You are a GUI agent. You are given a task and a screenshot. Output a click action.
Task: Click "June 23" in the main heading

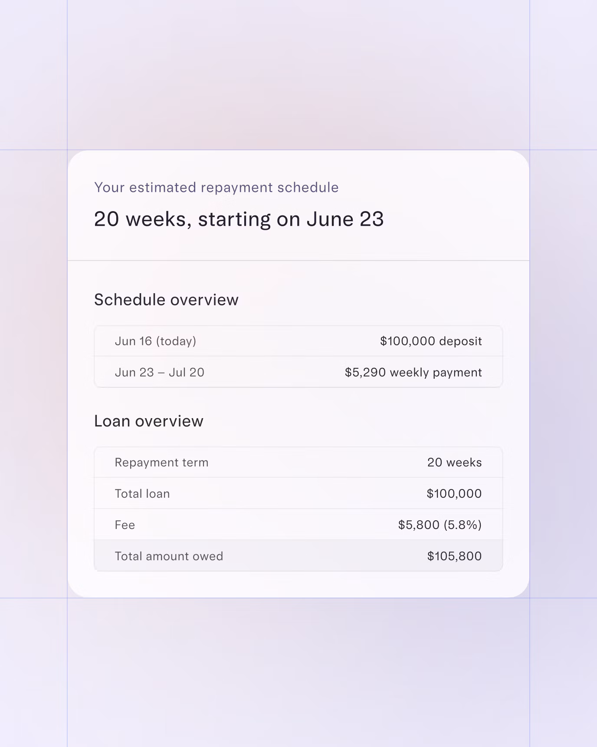[345, 219]
